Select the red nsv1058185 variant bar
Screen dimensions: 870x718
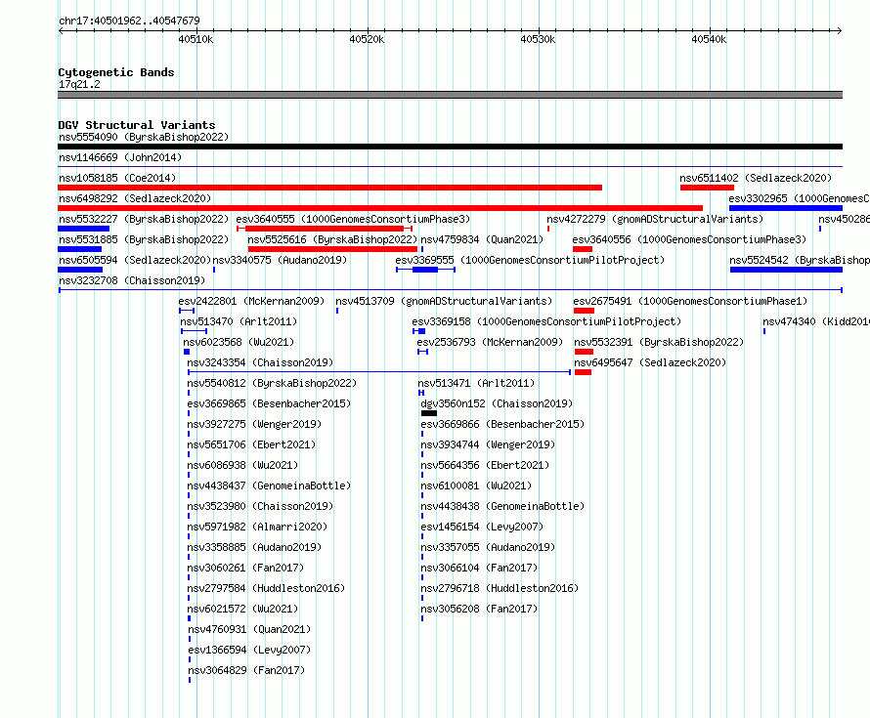[x=330, y=188]
